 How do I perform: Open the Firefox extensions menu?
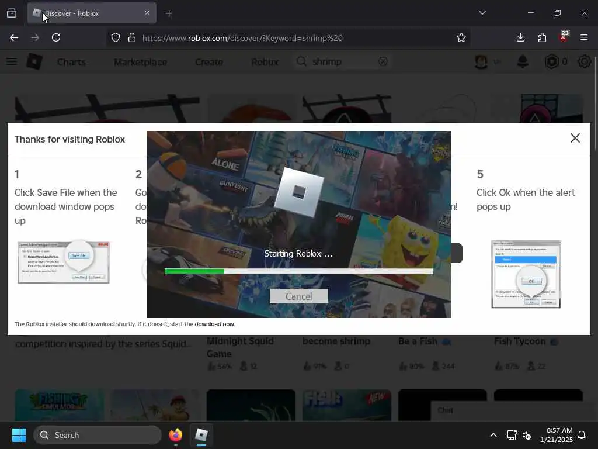[x=542, y=37]
